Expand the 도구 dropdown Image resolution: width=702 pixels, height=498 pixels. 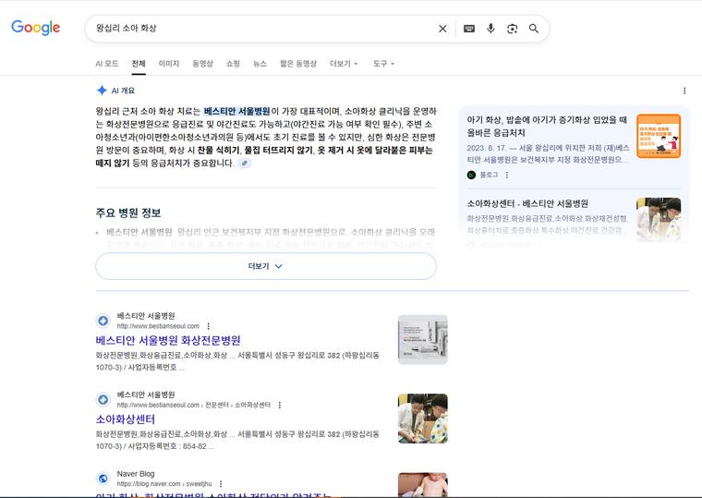pos(383,64)
